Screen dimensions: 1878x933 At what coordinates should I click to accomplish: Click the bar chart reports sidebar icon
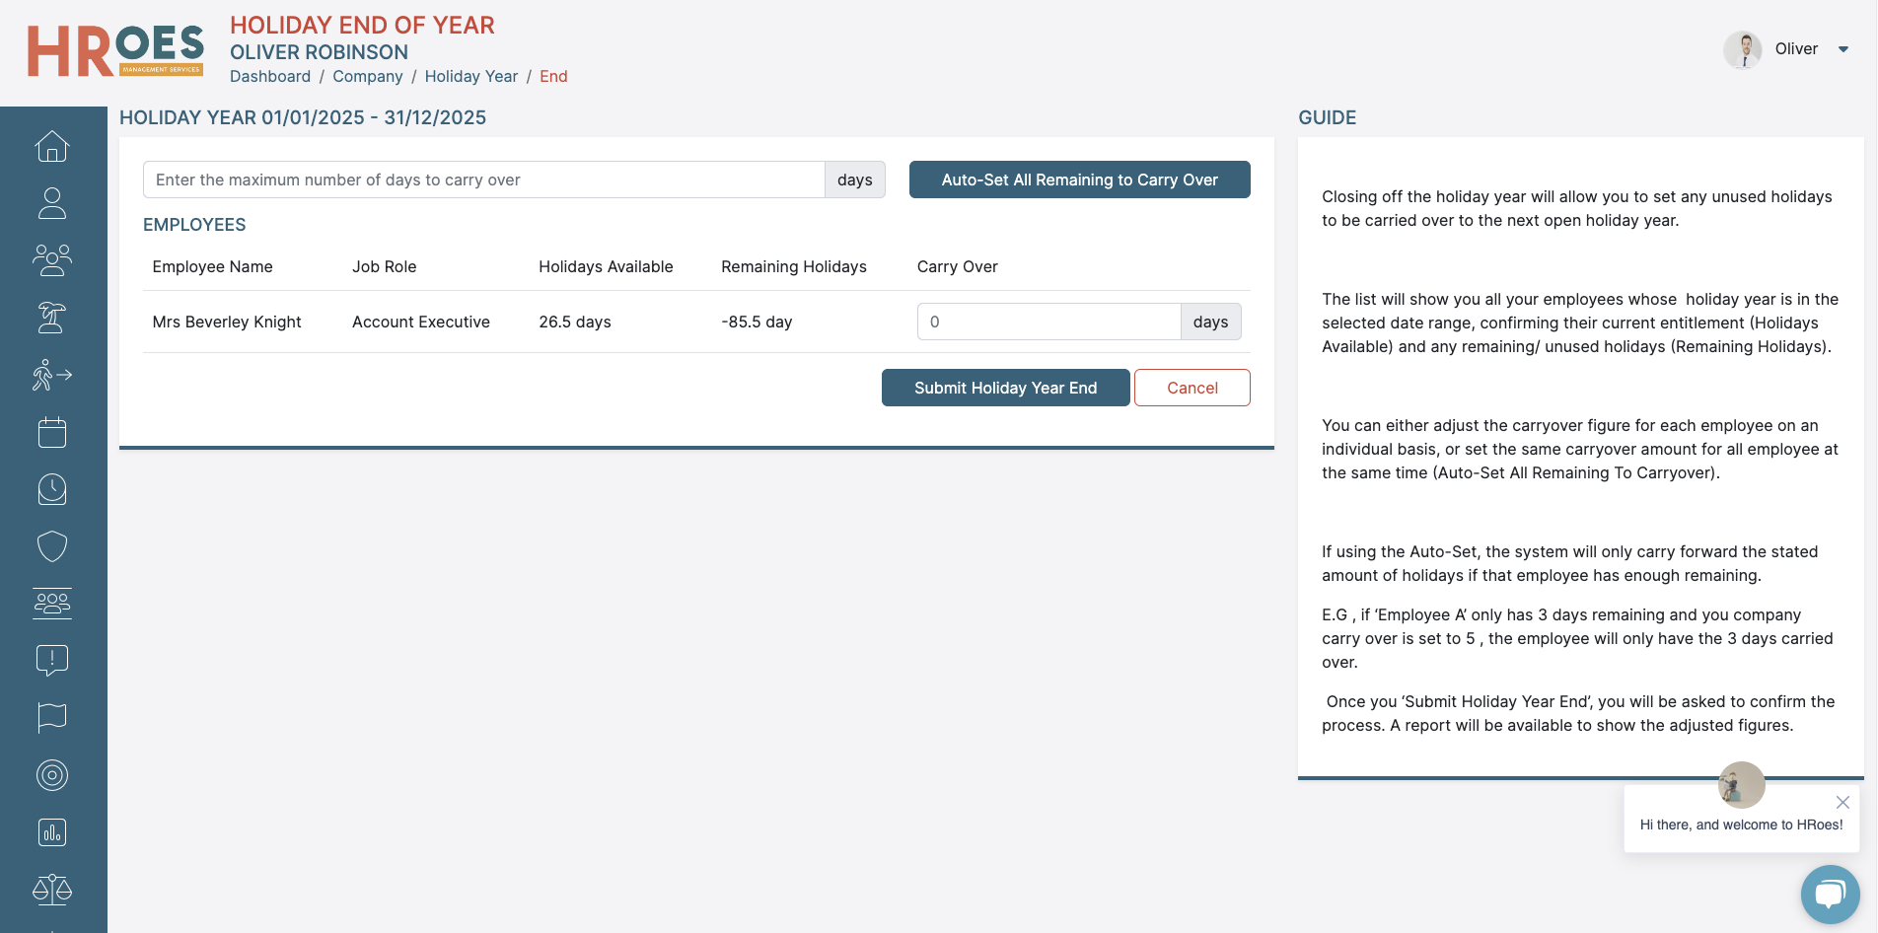pyautogui.click(x=52, y=832)
